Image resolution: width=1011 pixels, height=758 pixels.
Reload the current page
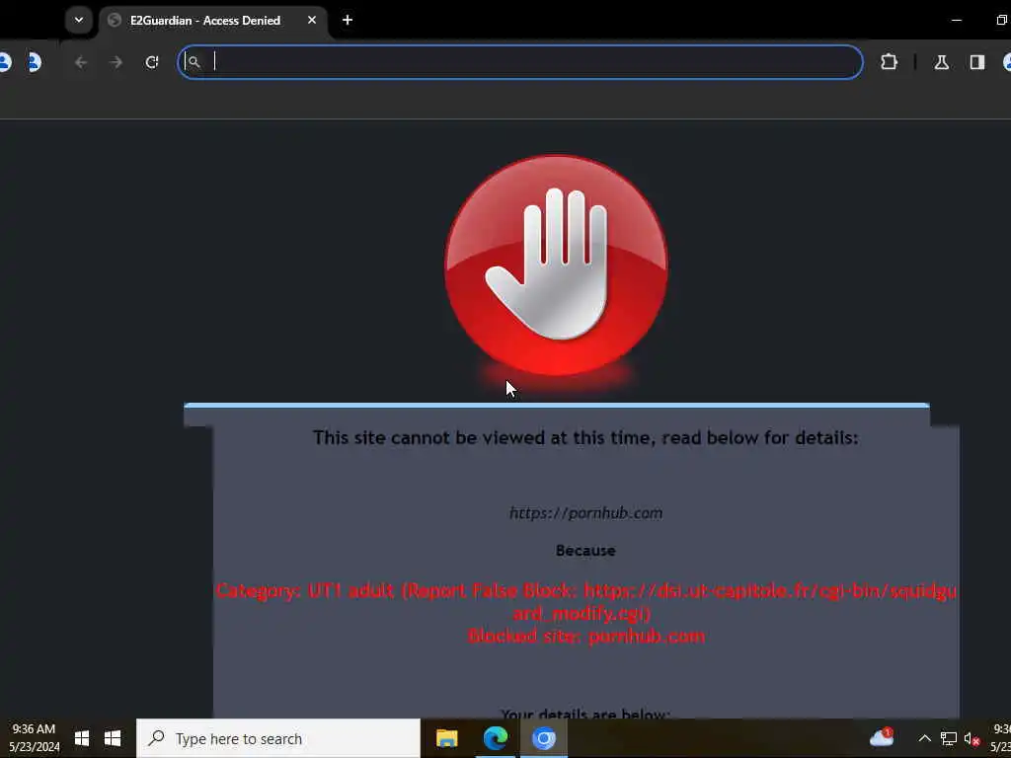click(x=152, y=62)
